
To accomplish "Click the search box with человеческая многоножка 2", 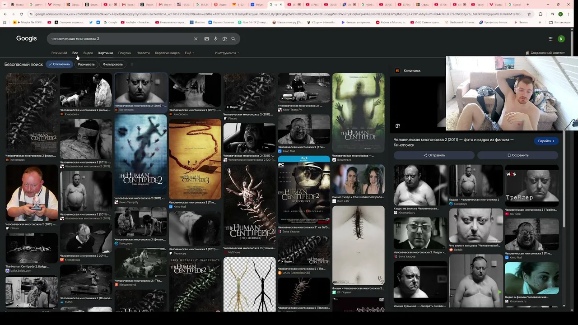I will pyautogui.click(x=122, y=39).
